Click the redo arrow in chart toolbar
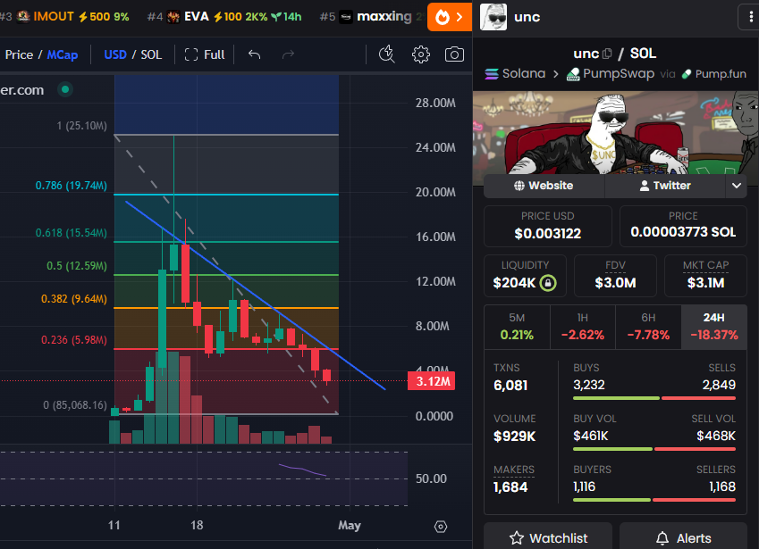Image resolution: width=759 pixels, height=549 pixels. click(288, 54)
